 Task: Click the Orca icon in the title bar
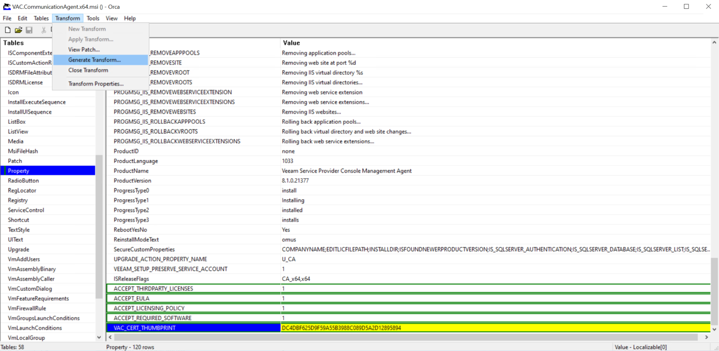coord(6,7)
